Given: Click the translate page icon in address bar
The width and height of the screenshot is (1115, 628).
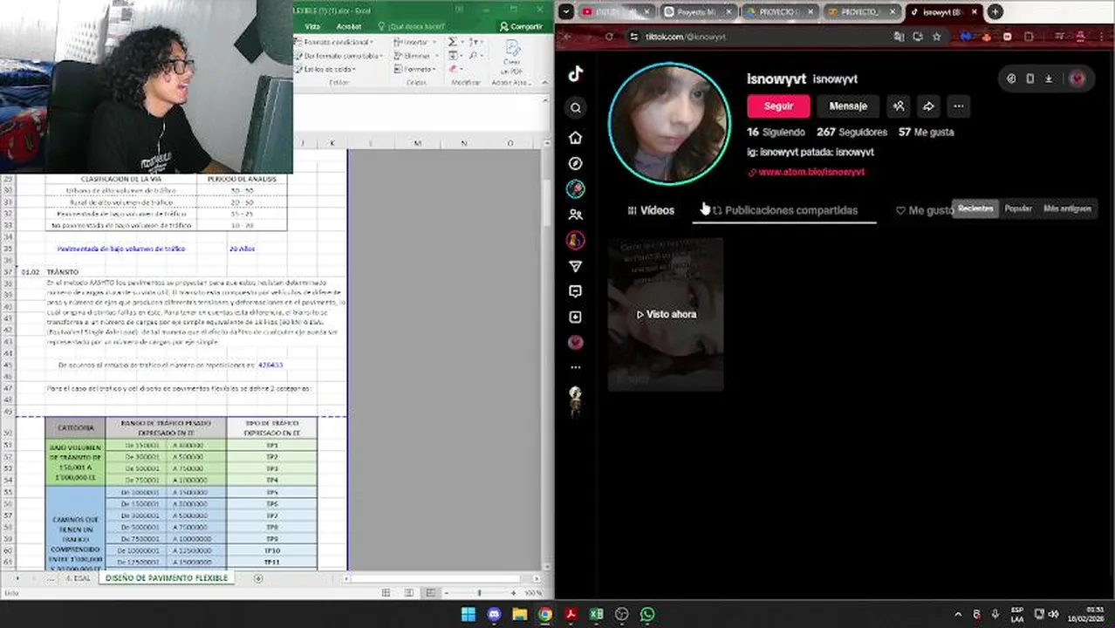Looking at the screenshot, I should coord(899,37).
